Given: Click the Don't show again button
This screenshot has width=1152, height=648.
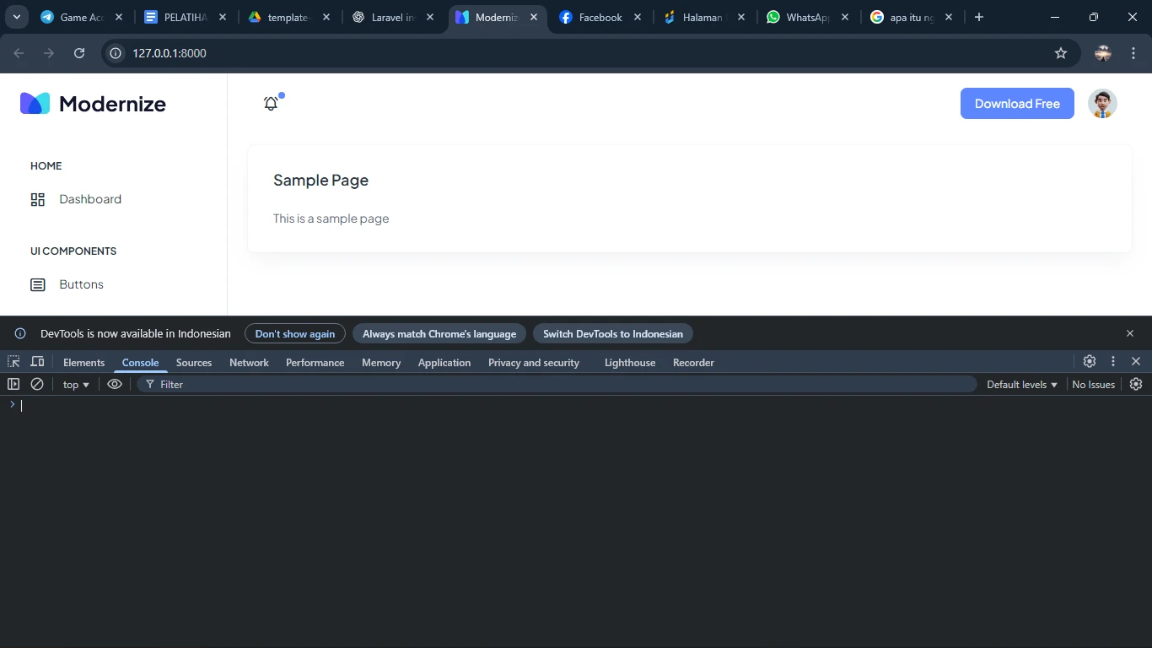Looking at the screenshot, I should (295, 334).
